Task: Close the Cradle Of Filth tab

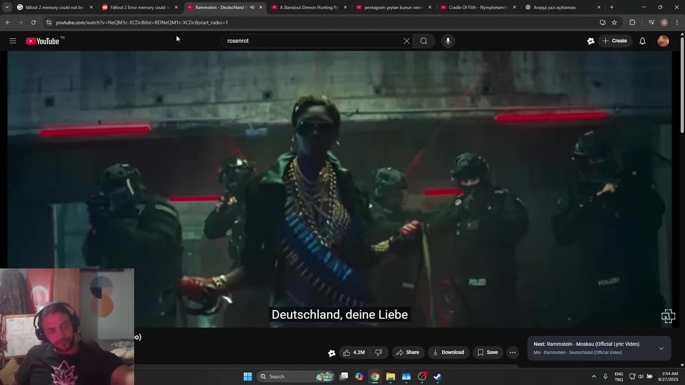Action: [x=514, y=7]
